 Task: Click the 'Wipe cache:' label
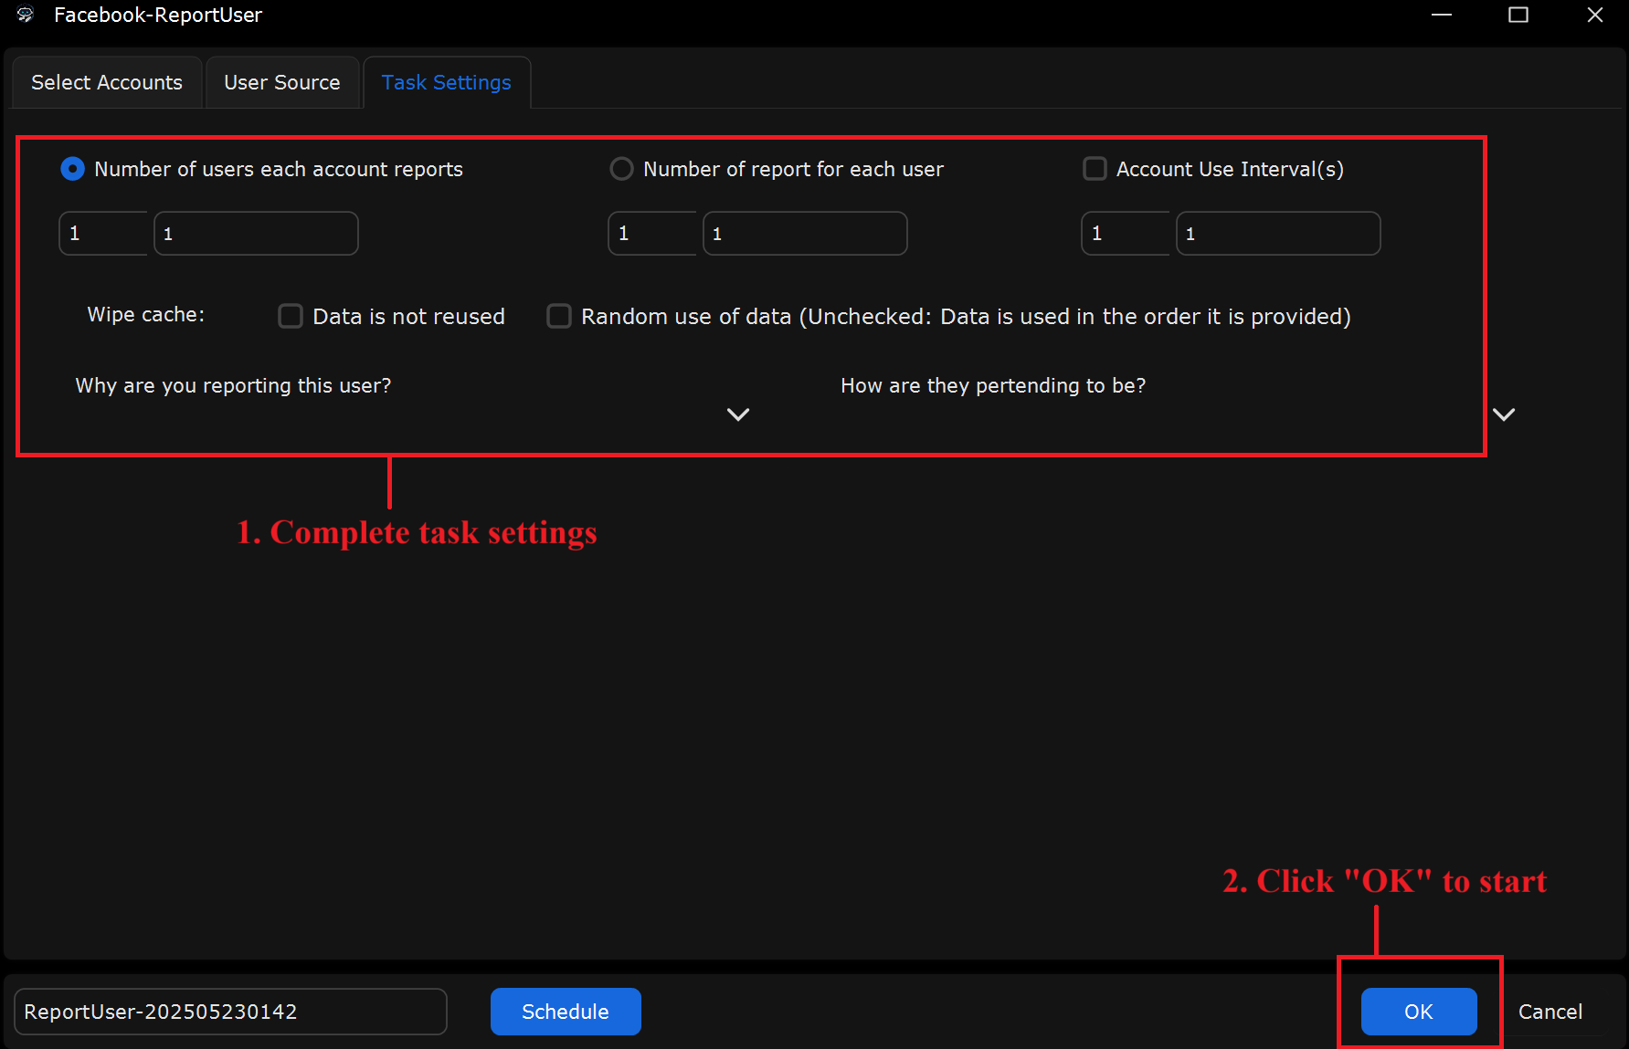point(146,314)
